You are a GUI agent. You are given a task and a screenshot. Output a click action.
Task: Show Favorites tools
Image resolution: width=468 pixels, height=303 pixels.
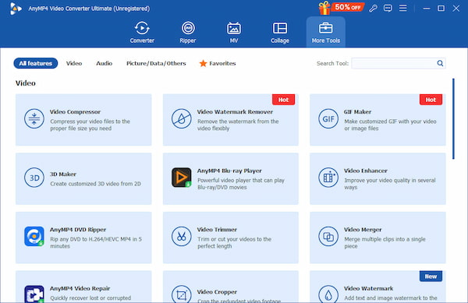[218, 63]
